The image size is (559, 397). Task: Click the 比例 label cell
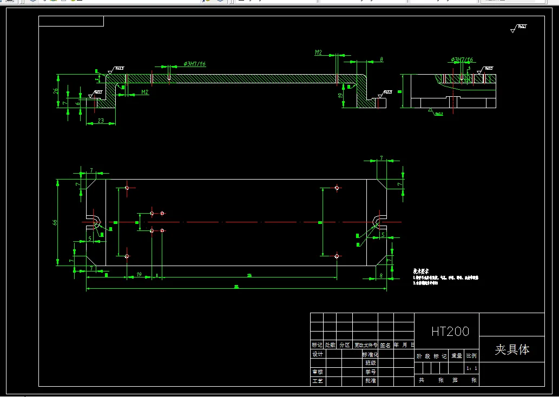point(472,356)
